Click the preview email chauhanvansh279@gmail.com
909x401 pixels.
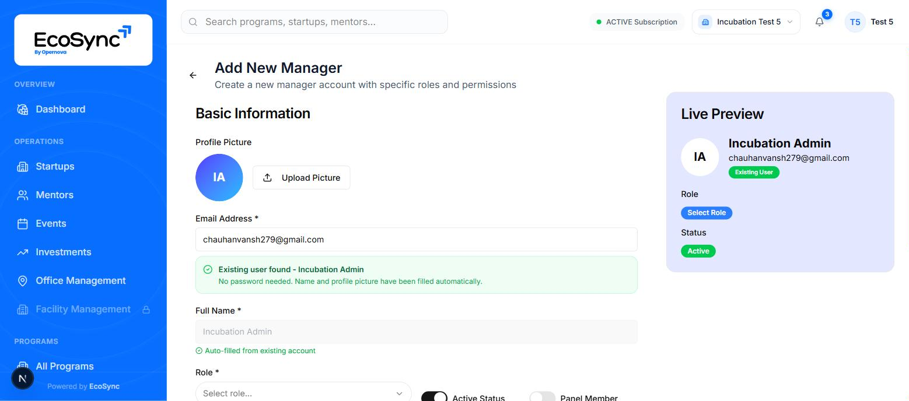tap(789, 158)
